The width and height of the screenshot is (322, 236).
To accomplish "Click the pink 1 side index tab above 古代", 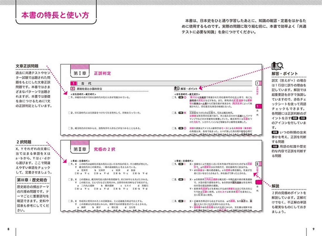I will pyautogui.click(x=258, y=106).
